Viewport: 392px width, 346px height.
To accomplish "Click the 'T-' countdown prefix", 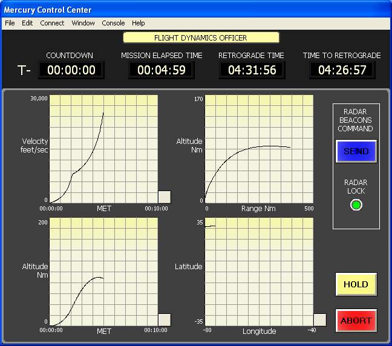I will click(x=24, y=70).
